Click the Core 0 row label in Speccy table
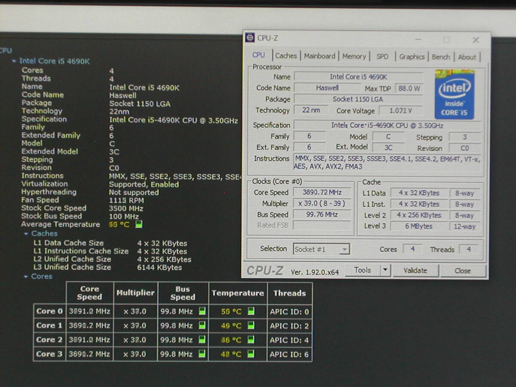516x387 pixels. (x=49, y=311)
